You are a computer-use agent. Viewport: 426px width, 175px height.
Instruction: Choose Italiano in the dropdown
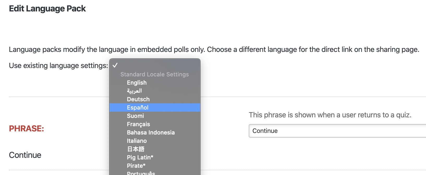[x=137, y=141]
